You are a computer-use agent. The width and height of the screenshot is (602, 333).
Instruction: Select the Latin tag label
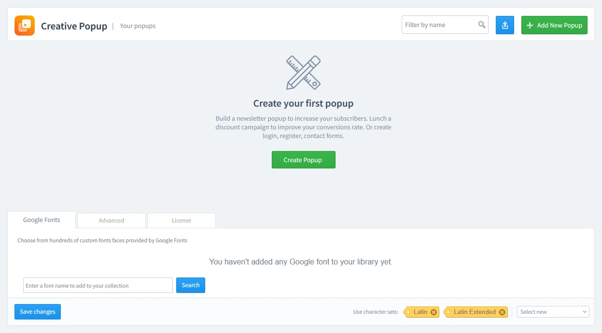(x=420, y=312)
